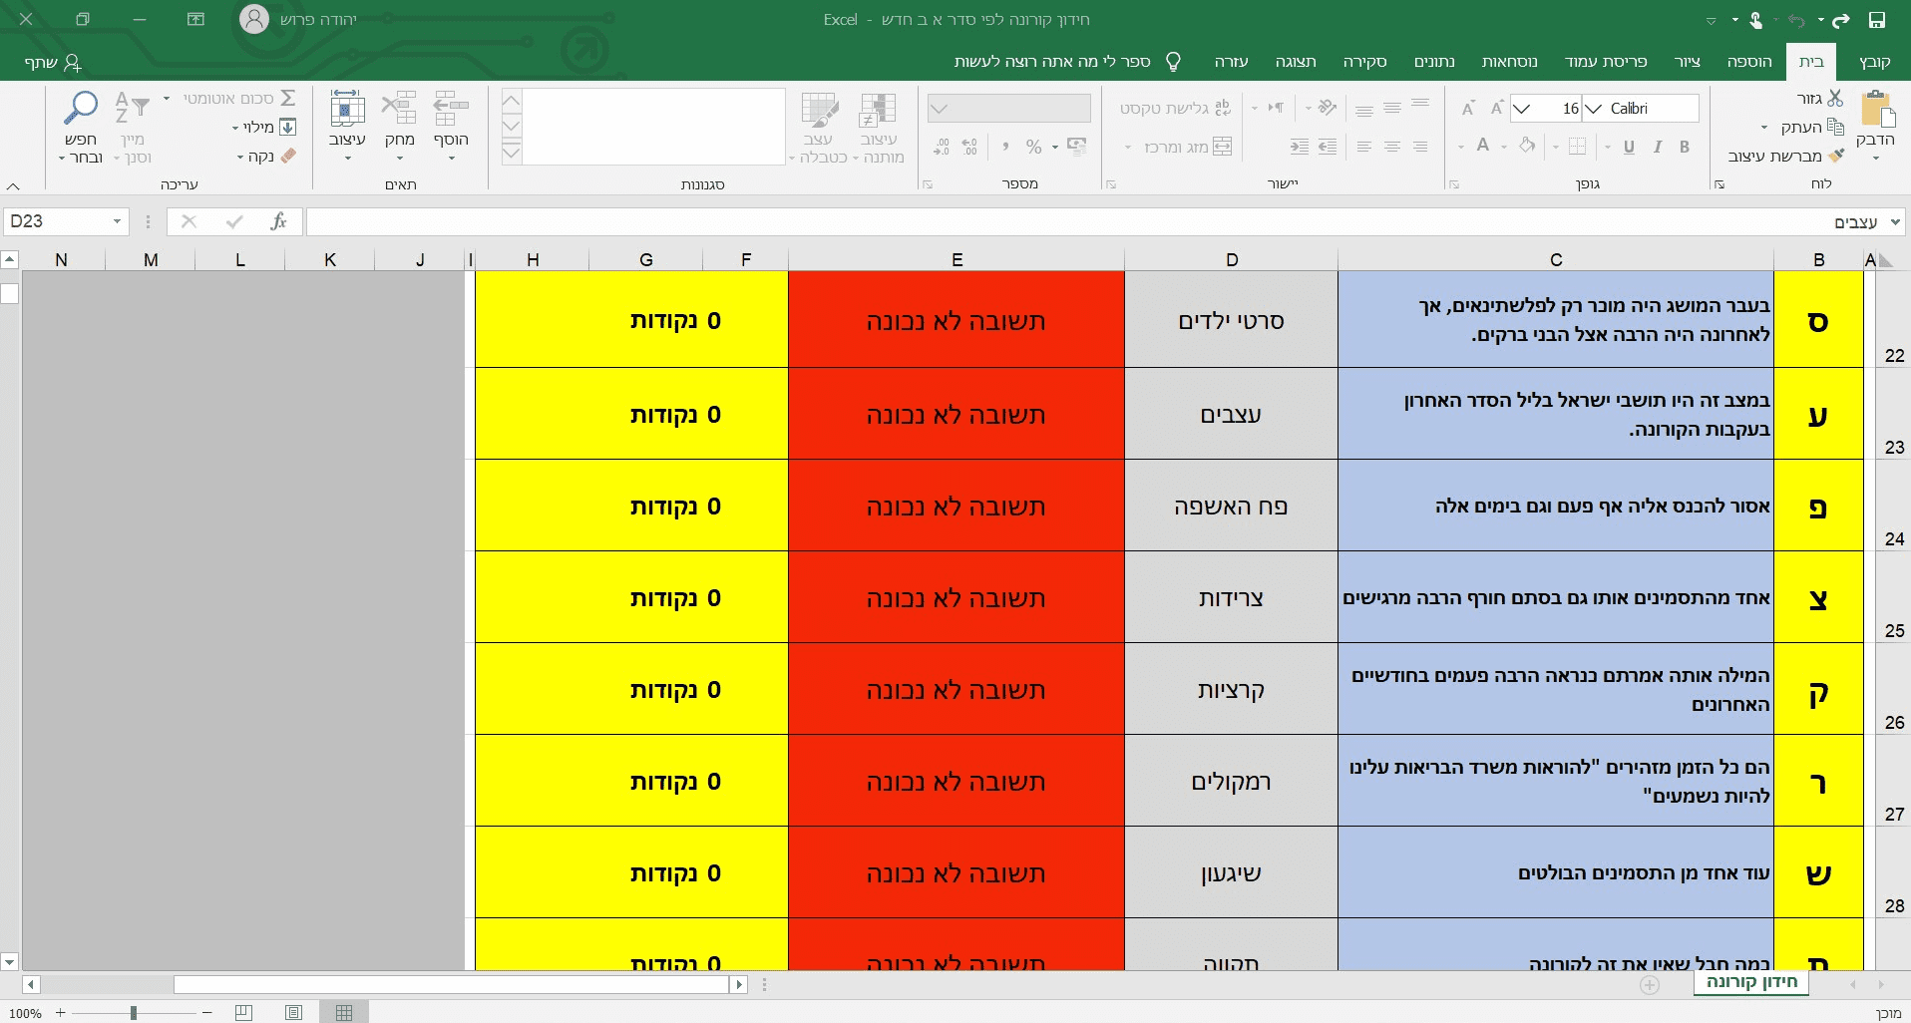The image size is (1911, 1023).
Task: Switch to the הוספה (Insert) tab
Action: point(1749,62)
